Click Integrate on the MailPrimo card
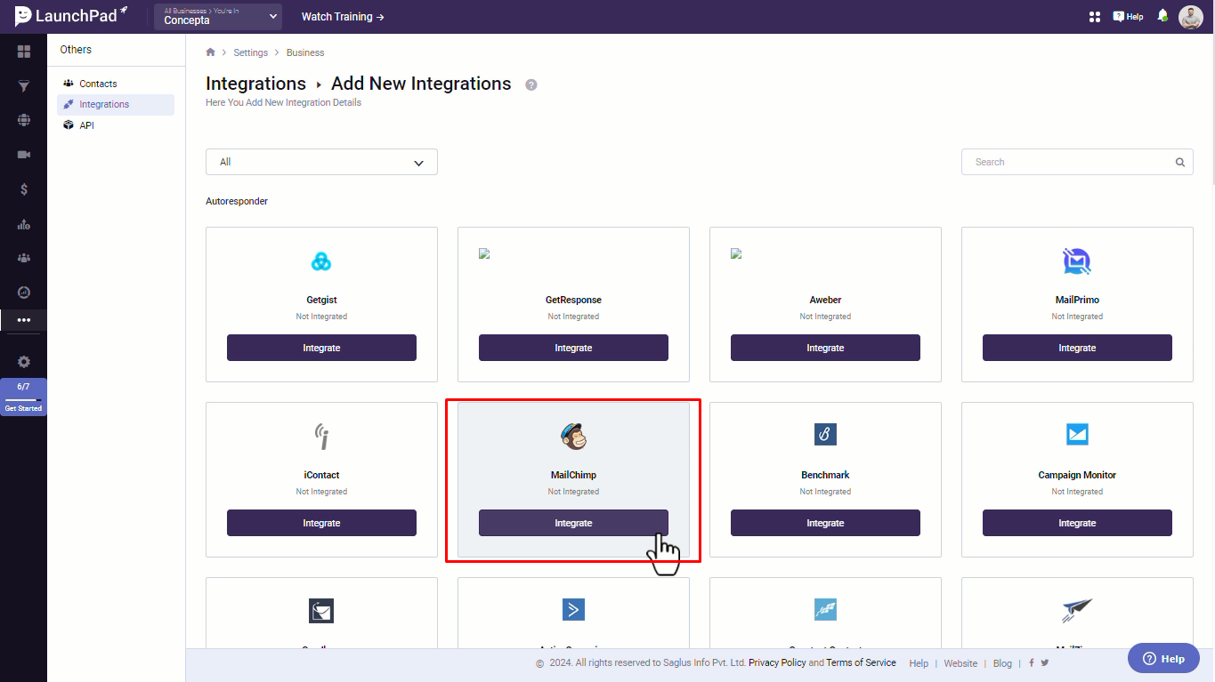The image size is (1215, 682). (1077, 348)
